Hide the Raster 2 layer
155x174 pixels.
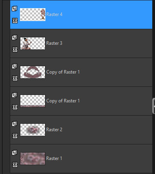[x=15, y=136]
